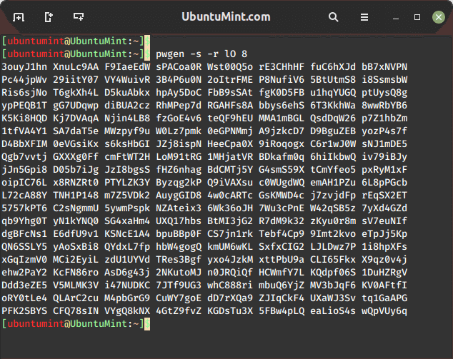Open a new terminal tab

tap(19, 17)
